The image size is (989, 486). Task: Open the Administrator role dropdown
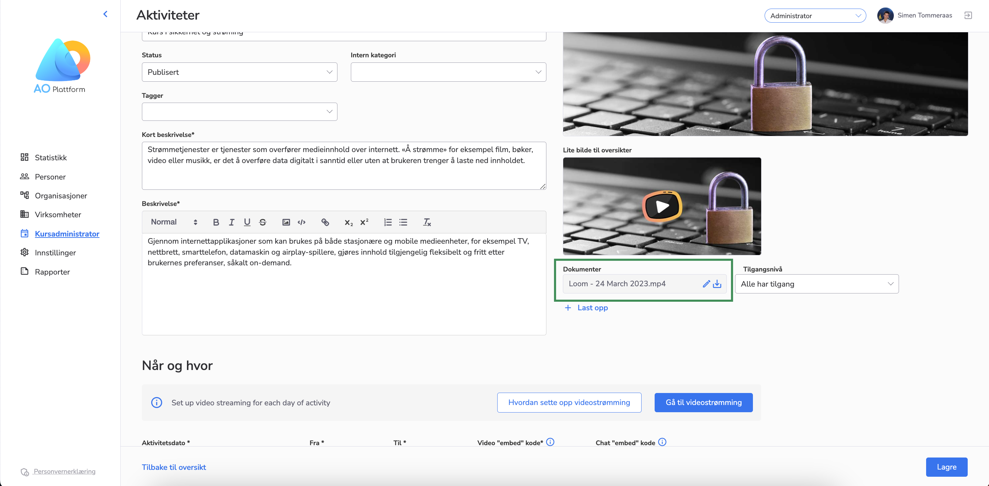[815, 16]
